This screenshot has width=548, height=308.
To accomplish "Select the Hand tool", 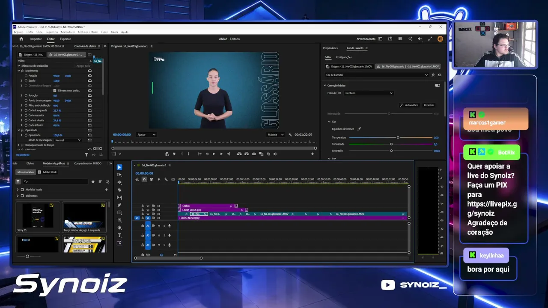I will point(119,228).
